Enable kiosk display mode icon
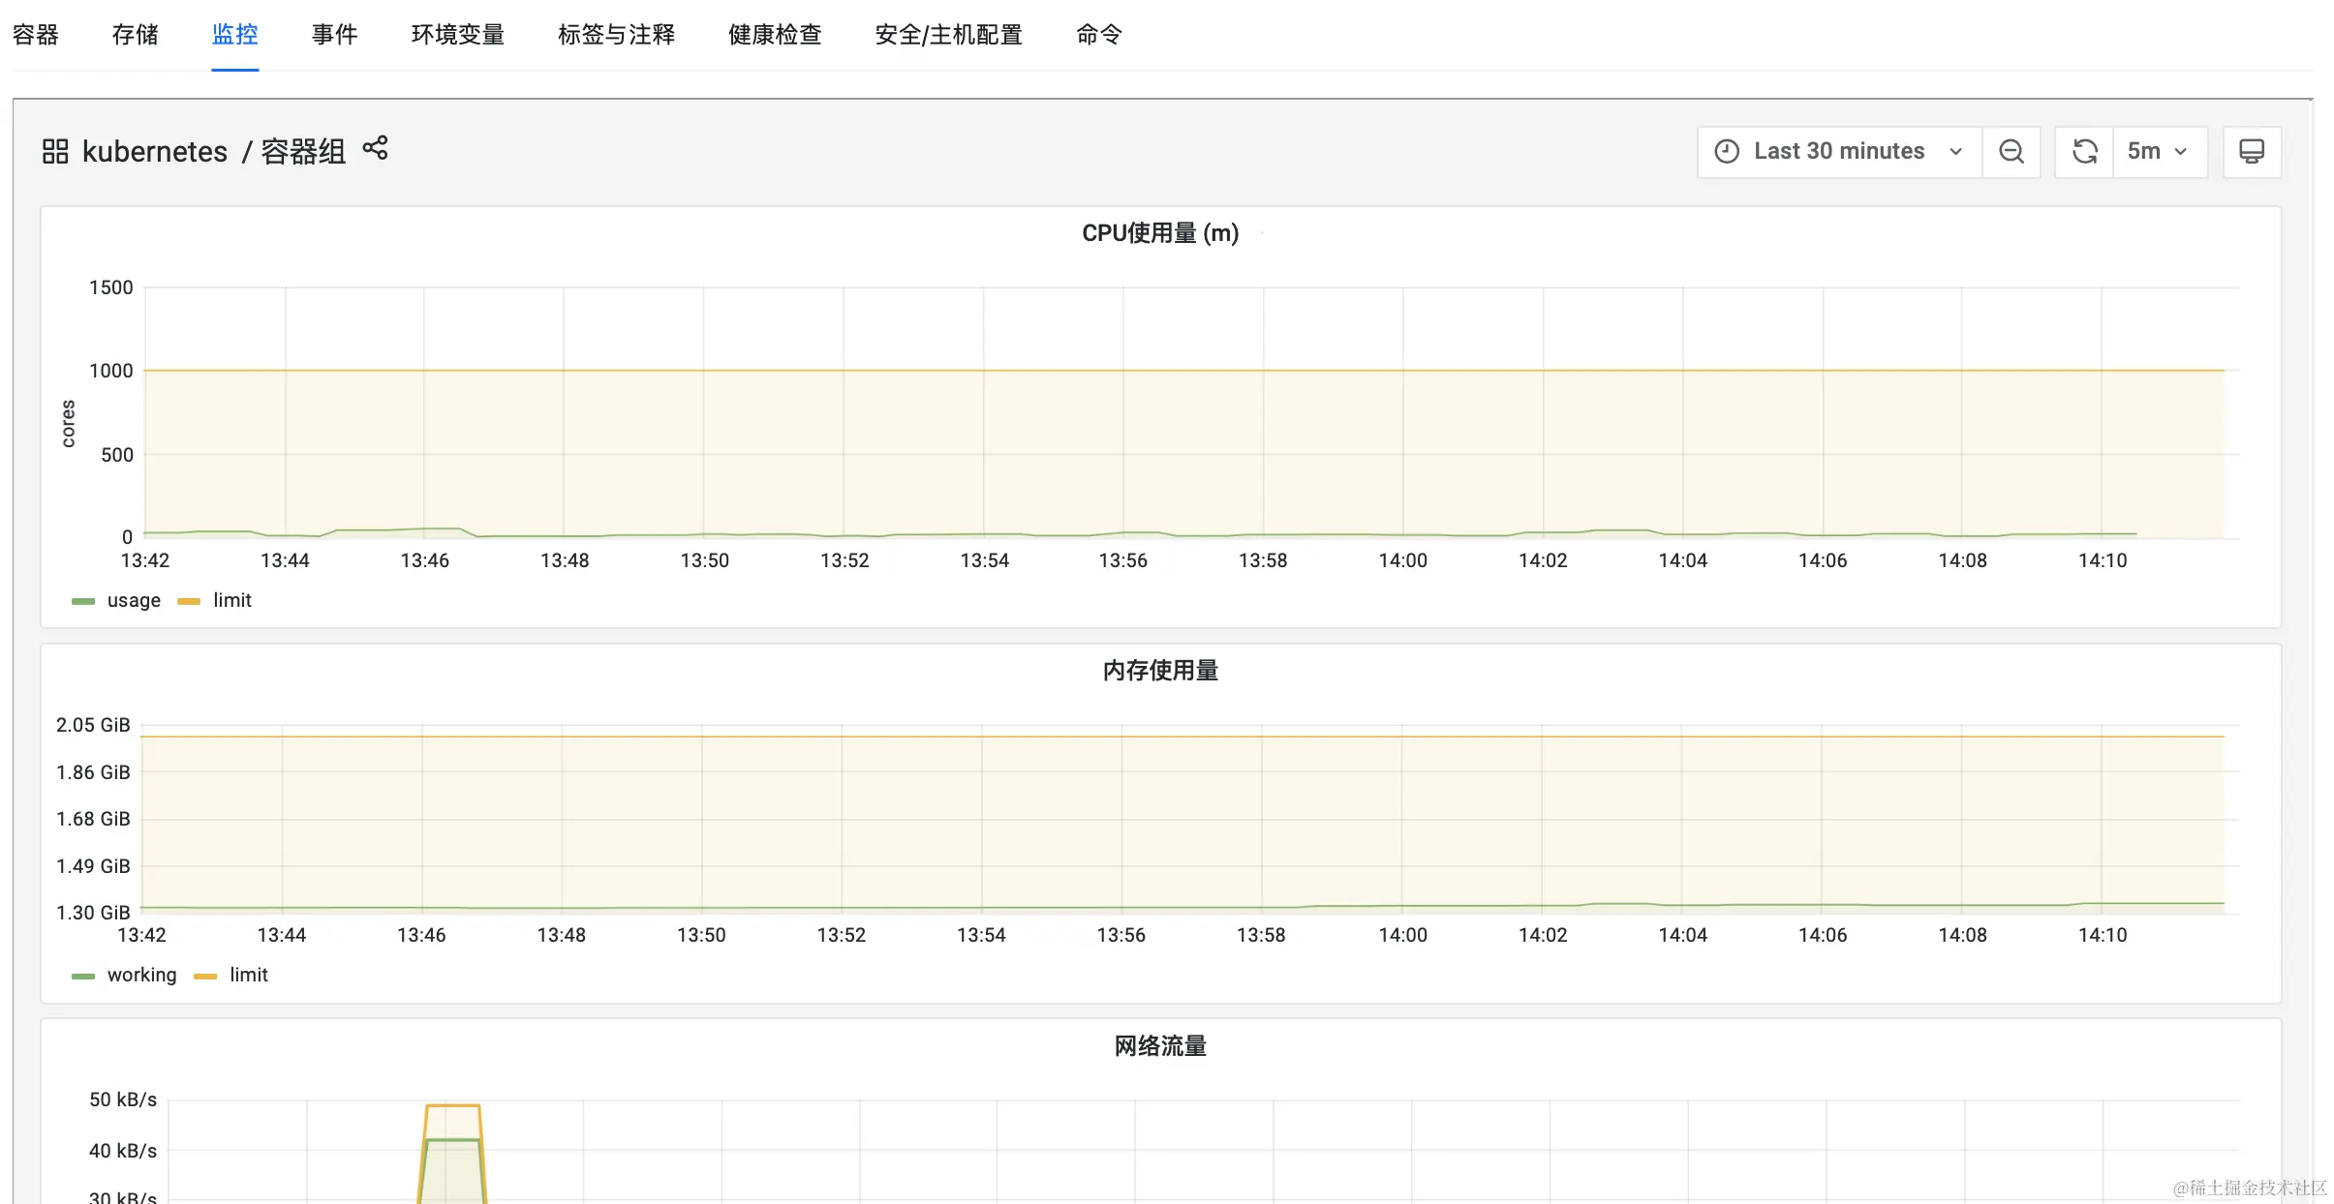Screen dimensions: 2334x1204 [2252, 151]
